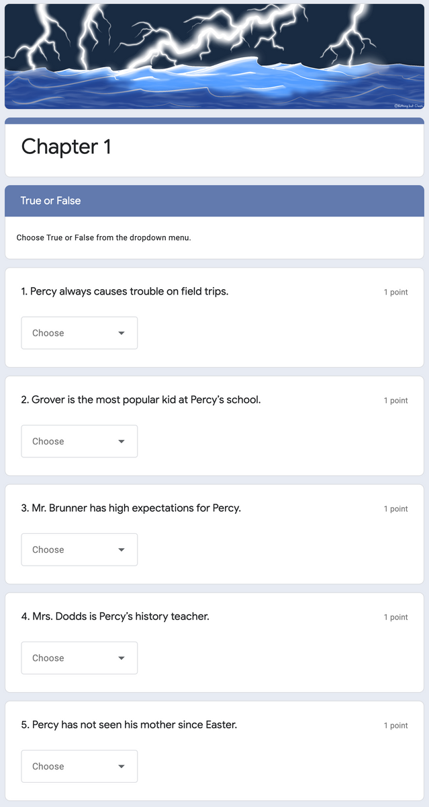Click the artist watermark on the header image
The width and height of the screenshot is (429, 807).
point(410,104)
